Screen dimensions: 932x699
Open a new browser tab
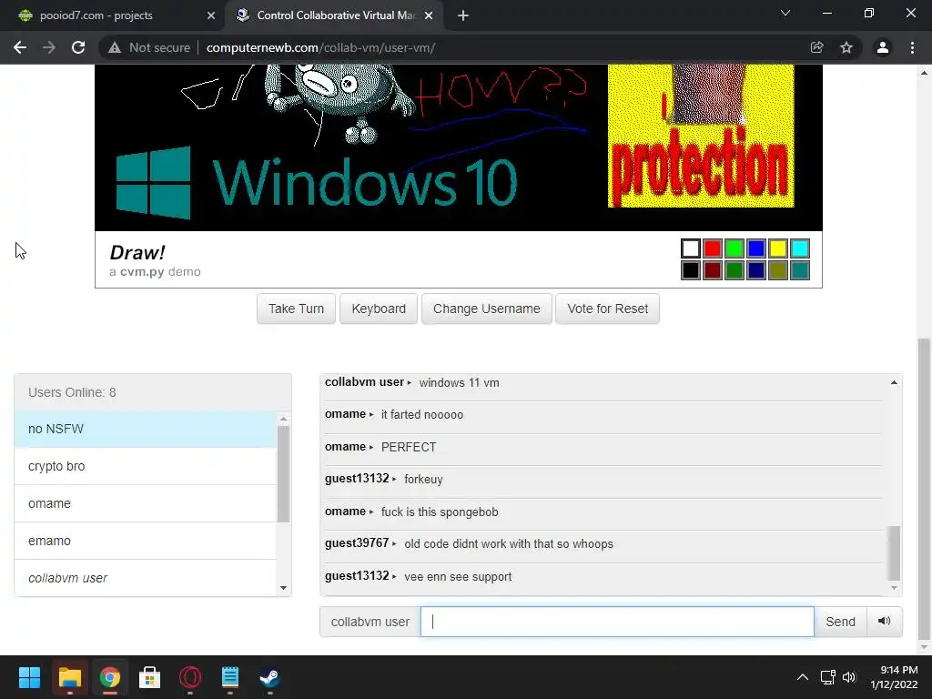463,15
